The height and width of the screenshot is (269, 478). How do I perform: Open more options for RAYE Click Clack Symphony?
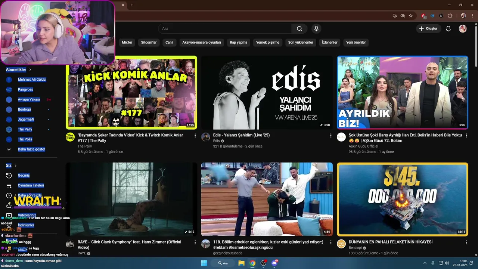click(x=195, y=242)
